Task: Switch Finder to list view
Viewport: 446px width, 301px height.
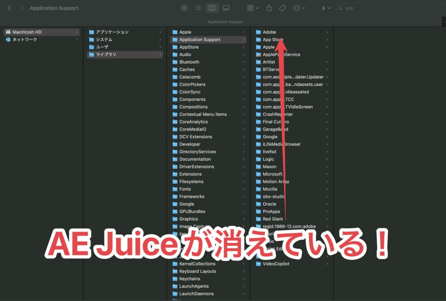Action: click(x=198, y=8)
